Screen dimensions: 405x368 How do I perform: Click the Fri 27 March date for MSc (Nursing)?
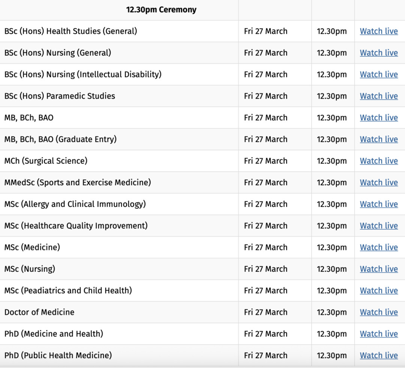click(265, 269)
